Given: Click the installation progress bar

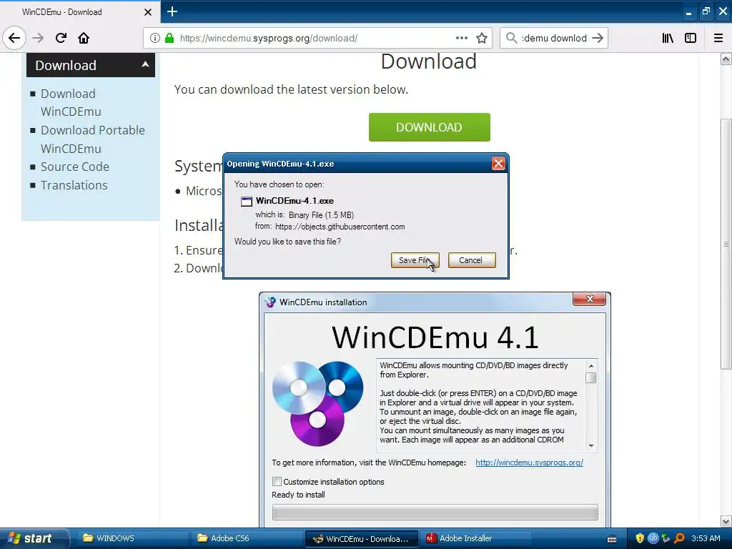Looking at the screenshot, I should [x=435, y=512].
